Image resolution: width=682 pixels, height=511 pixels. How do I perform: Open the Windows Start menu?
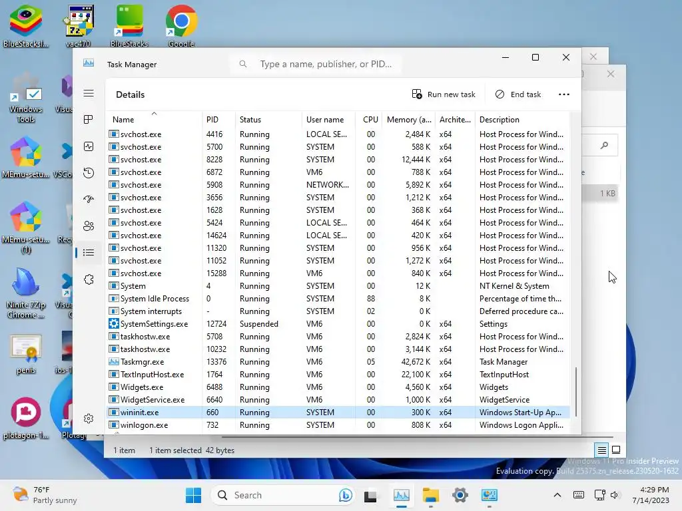(193, 495)
